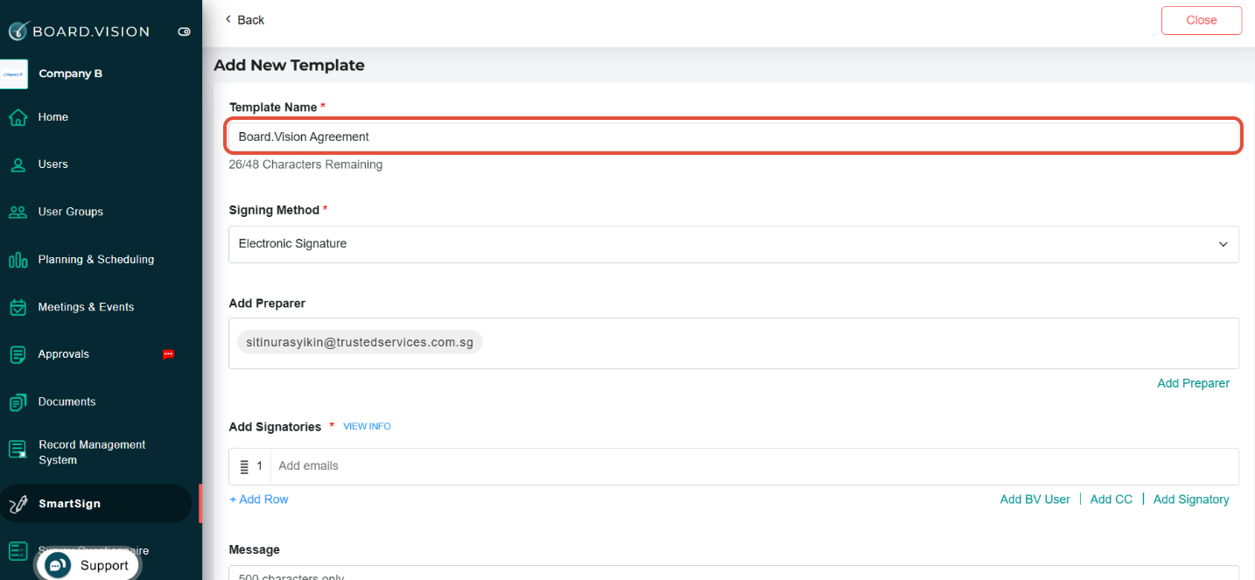Click the Close button
The height and width of the screenshot is (580, 1255).
click(1202, 20)
